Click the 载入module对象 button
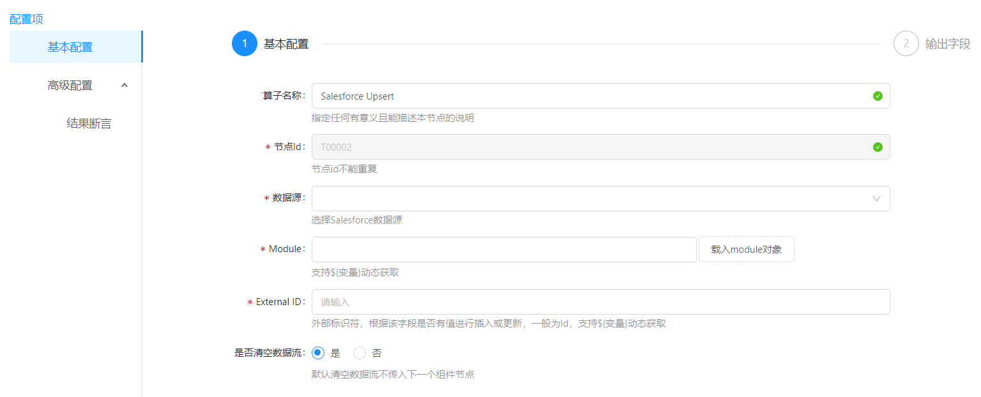 click(x=746, y=250)
